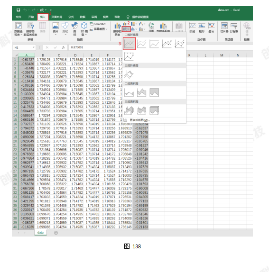Click the 折线 sparkline icon

[x=192, y=28]
